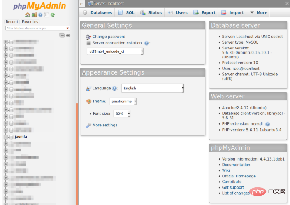Click the Databases tab cylinder icon
The width and height of the screenshot is (290, 205).
pyautogui.click(x=85, y=13)
